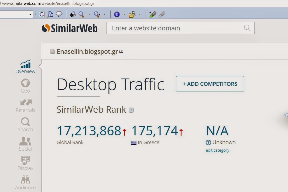Focus the 'Enter a website domain' field
Screen dimensions: 288x192
180,28
